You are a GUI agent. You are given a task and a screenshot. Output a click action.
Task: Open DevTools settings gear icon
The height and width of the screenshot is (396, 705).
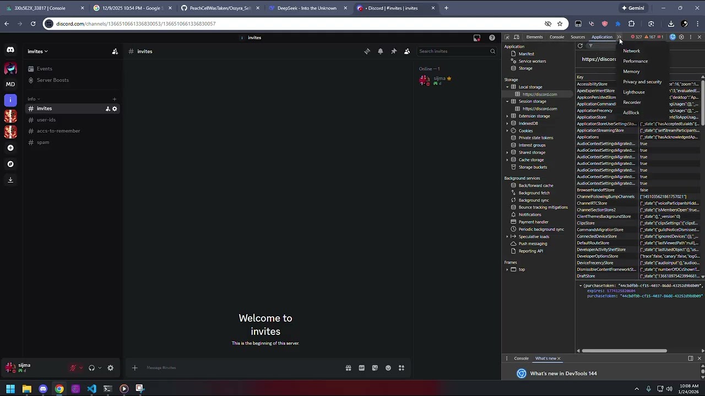point(681,37)
